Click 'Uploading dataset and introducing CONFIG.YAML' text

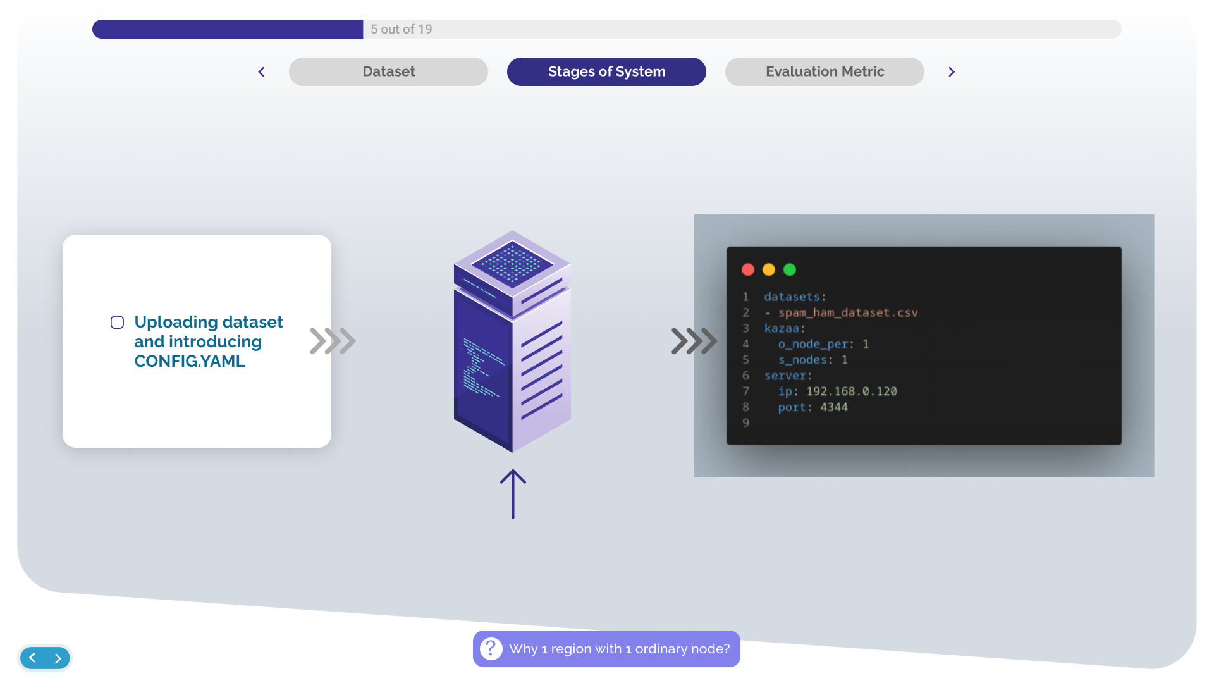(x=208, y=341)
